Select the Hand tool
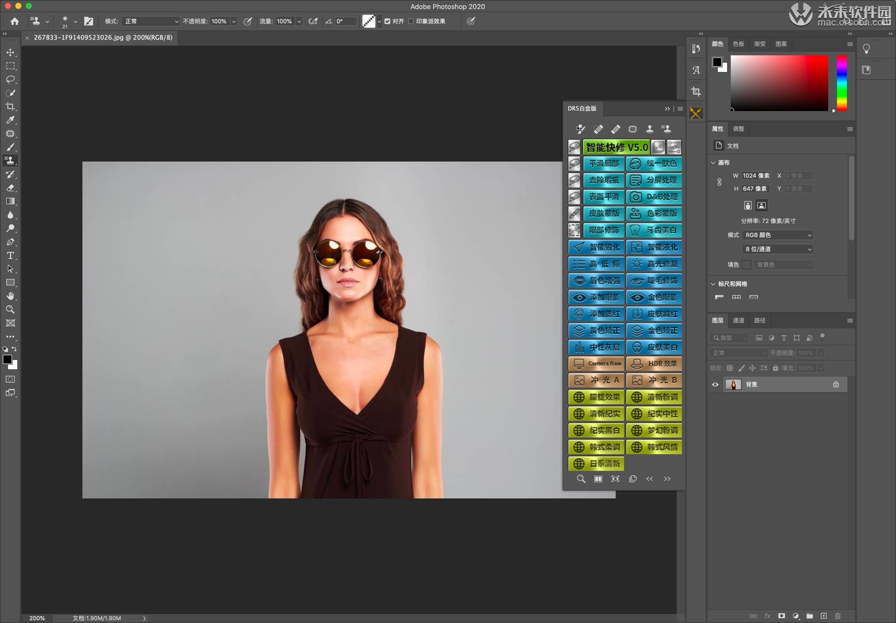The height and width of the screenshot is (623, 896). [x=10, y=296]
